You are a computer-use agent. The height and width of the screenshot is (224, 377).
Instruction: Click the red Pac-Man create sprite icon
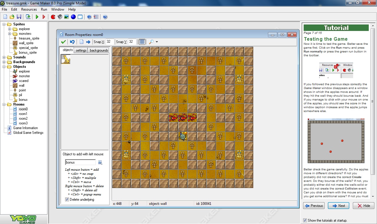[53, 17]
